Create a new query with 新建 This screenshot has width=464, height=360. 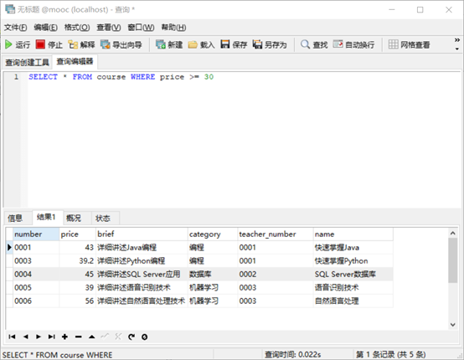(x=169, y=44)
